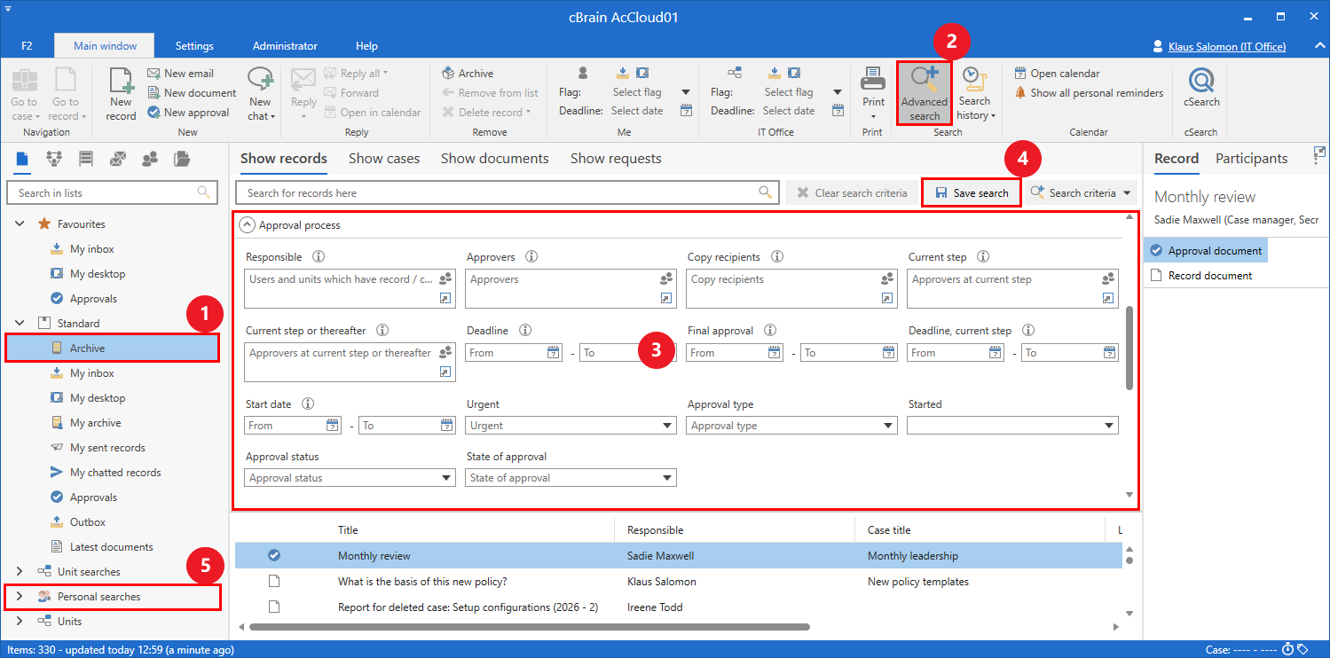Click New approval in ribbon

pos(188,113)
